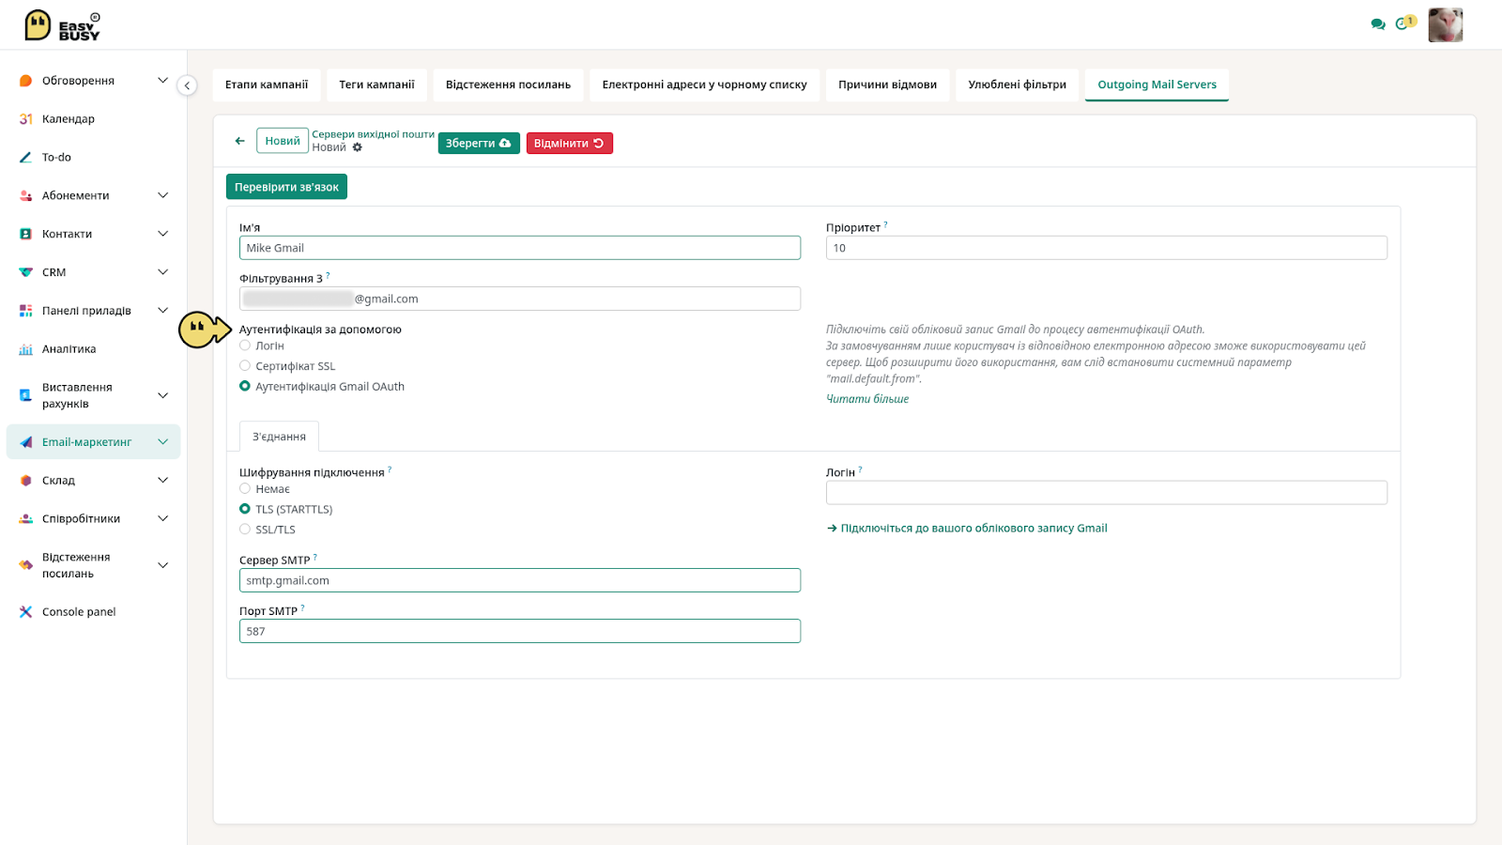Click the Сервер SMTP input field
Viewport: 1502px width, 845px height.
click(x=520, y=580)
